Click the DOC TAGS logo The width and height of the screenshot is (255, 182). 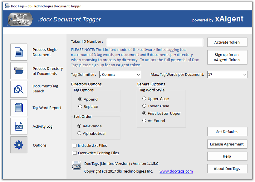[x=20, y=19]
